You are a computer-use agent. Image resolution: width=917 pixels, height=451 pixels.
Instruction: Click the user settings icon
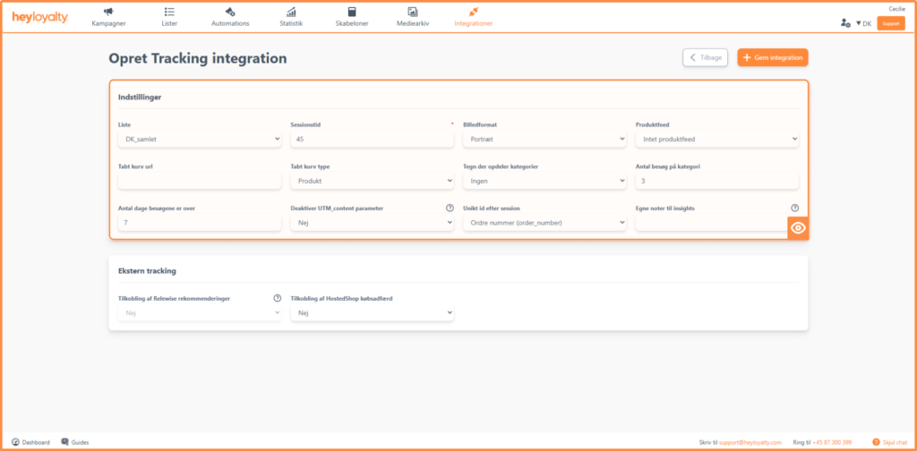[x=845, y=23]
